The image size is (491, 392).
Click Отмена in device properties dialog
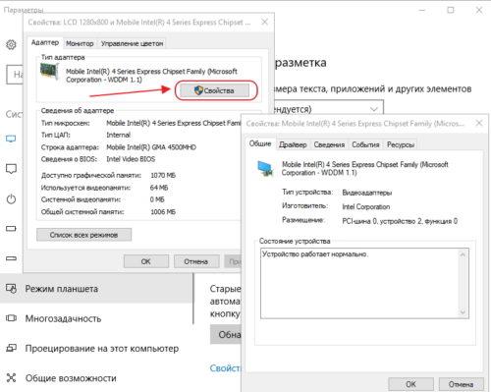(x=461, y=384)
